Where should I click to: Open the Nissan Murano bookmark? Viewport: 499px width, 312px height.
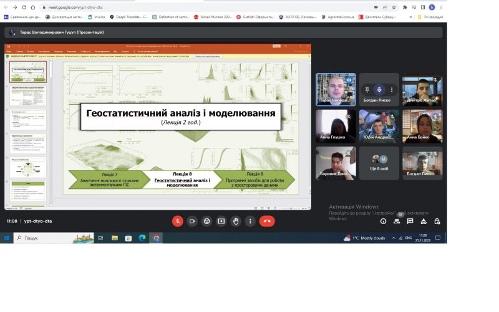coord(213,17)
